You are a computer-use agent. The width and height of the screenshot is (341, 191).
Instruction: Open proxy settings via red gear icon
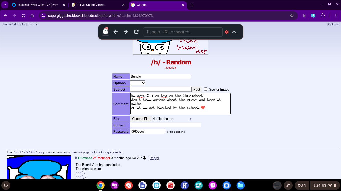[x=227, y=32]
